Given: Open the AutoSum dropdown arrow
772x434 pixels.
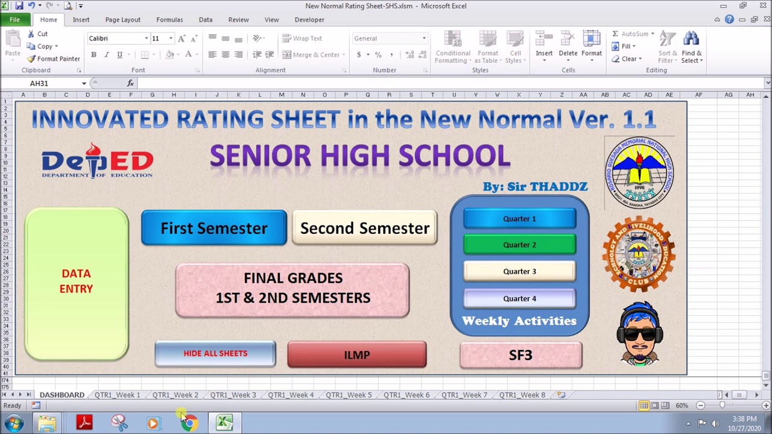Looking at the screenshot, I should (x=653, y=34).
